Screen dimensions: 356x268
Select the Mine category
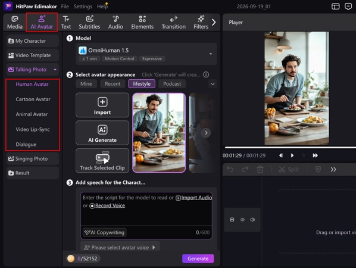click(86, 84)
